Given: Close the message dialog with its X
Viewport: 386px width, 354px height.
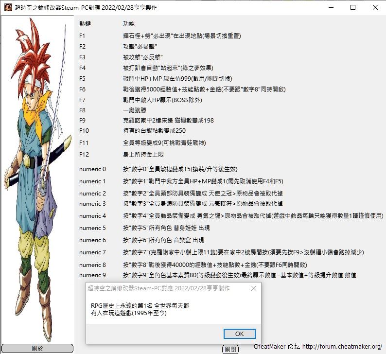Looking at the screenshot, I should pyautogui.click(x=253, y=288).
